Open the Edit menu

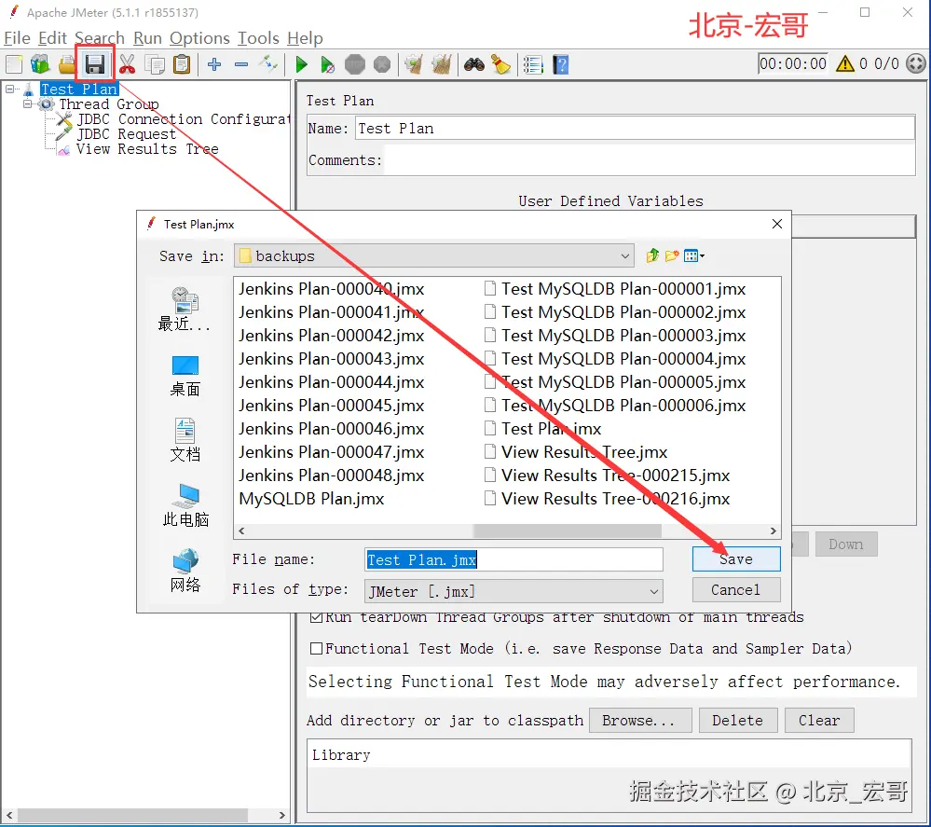point(52,38)
